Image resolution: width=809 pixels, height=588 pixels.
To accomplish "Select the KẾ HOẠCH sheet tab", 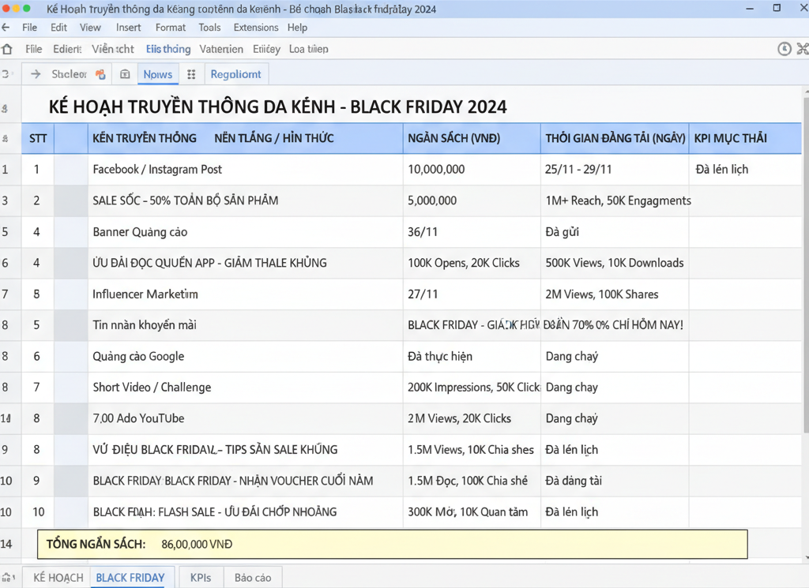I will click(x=58, y=578).
